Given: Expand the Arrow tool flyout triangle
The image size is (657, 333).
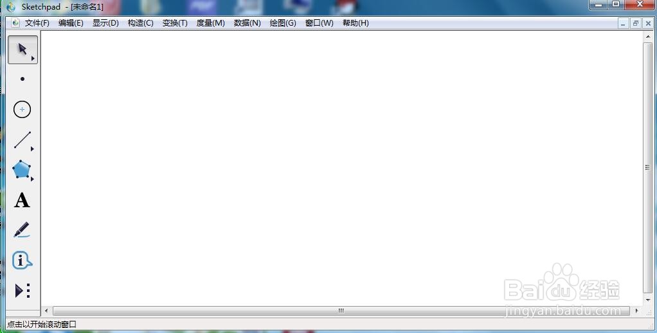Looking at the screenshot, I should pos(33,58).
